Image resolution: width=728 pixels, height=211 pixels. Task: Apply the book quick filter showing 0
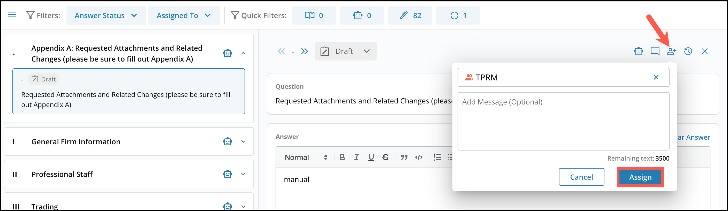tap(314, 15)
